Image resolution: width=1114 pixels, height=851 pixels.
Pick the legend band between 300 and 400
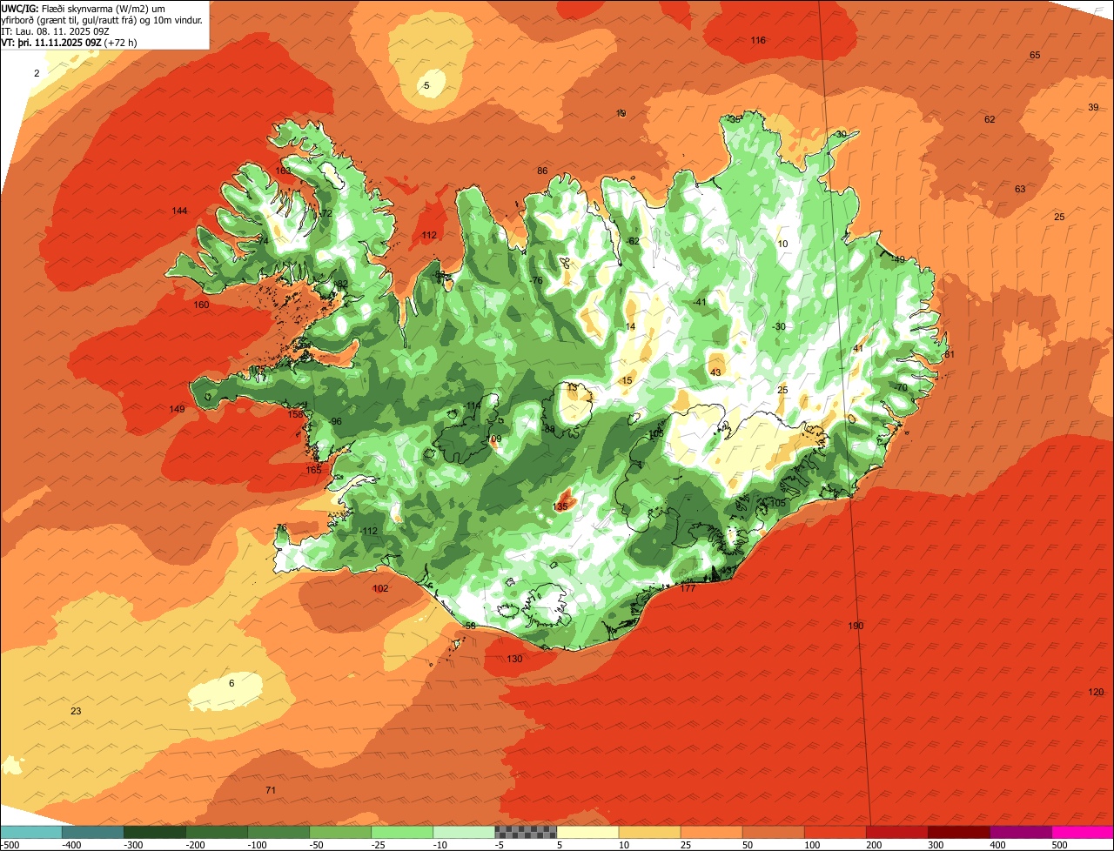pos(959,832)
